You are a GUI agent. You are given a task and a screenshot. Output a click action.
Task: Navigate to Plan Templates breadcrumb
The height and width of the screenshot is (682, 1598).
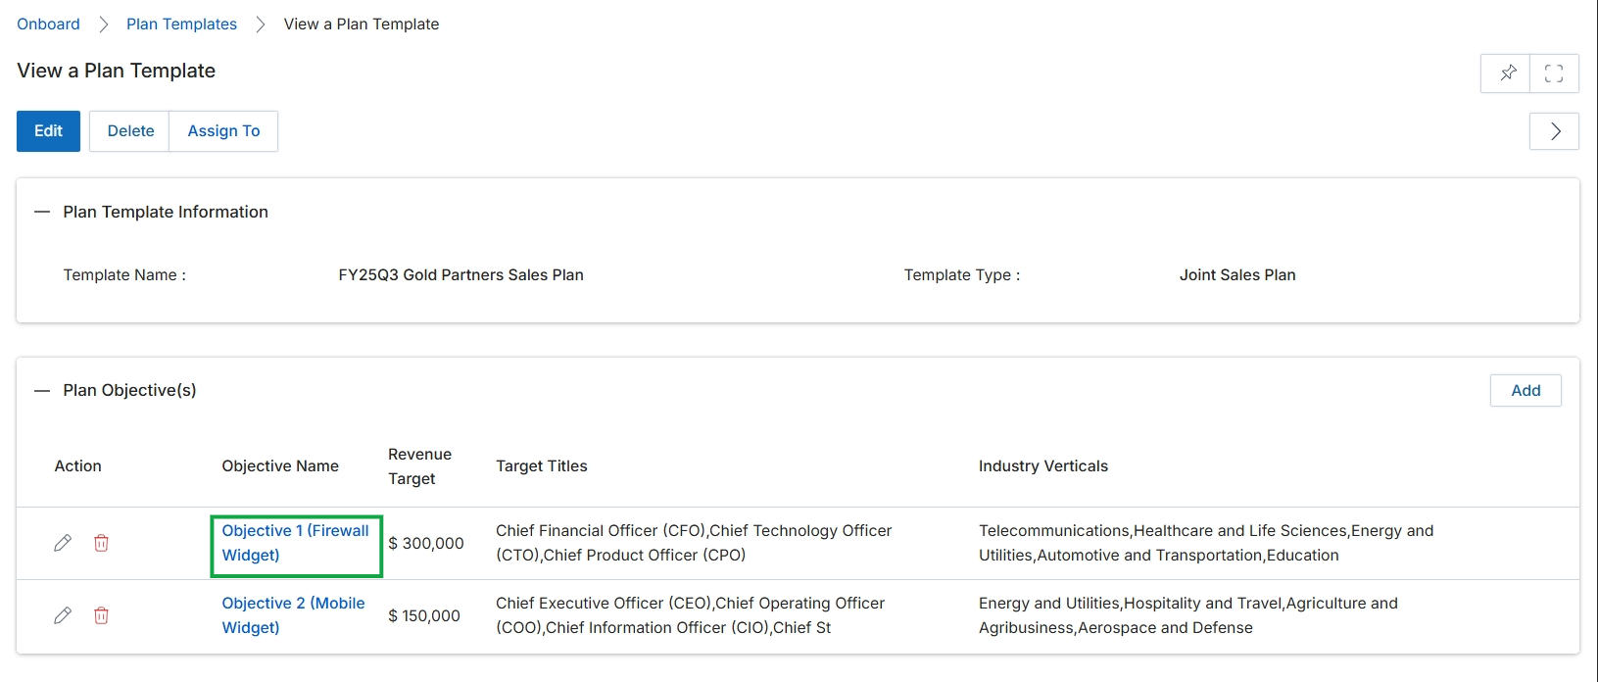pyautogui.click(x=181, y=24)
